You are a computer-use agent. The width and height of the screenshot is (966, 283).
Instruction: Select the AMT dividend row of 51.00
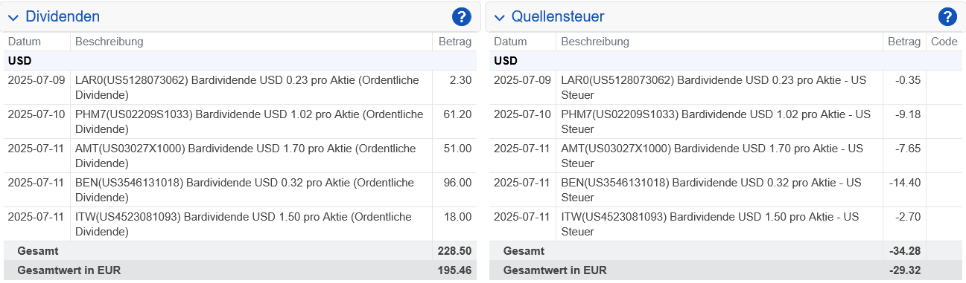click(239, 156)
